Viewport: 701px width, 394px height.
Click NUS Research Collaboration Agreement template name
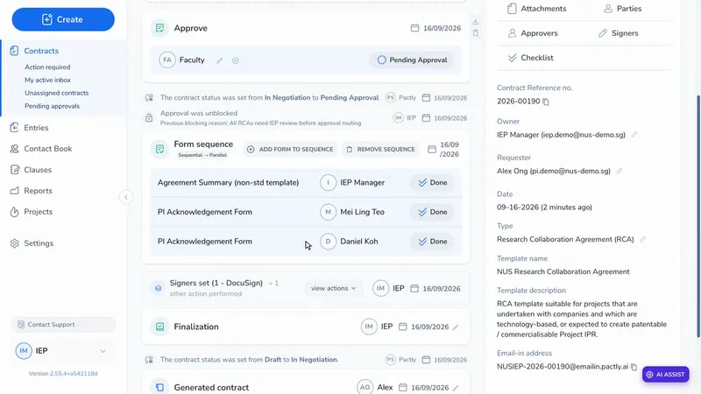(563, 271)
